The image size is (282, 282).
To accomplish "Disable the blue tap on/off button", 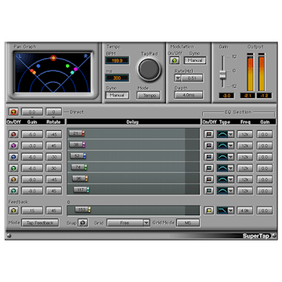I will coord(13,157).
